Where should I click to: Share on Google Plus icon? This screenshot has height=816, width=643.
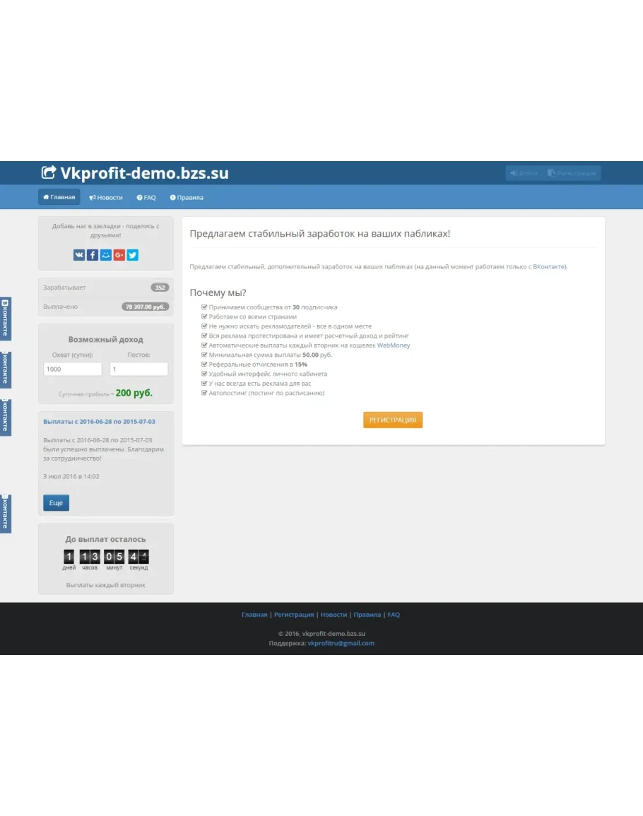click(119, 255)
